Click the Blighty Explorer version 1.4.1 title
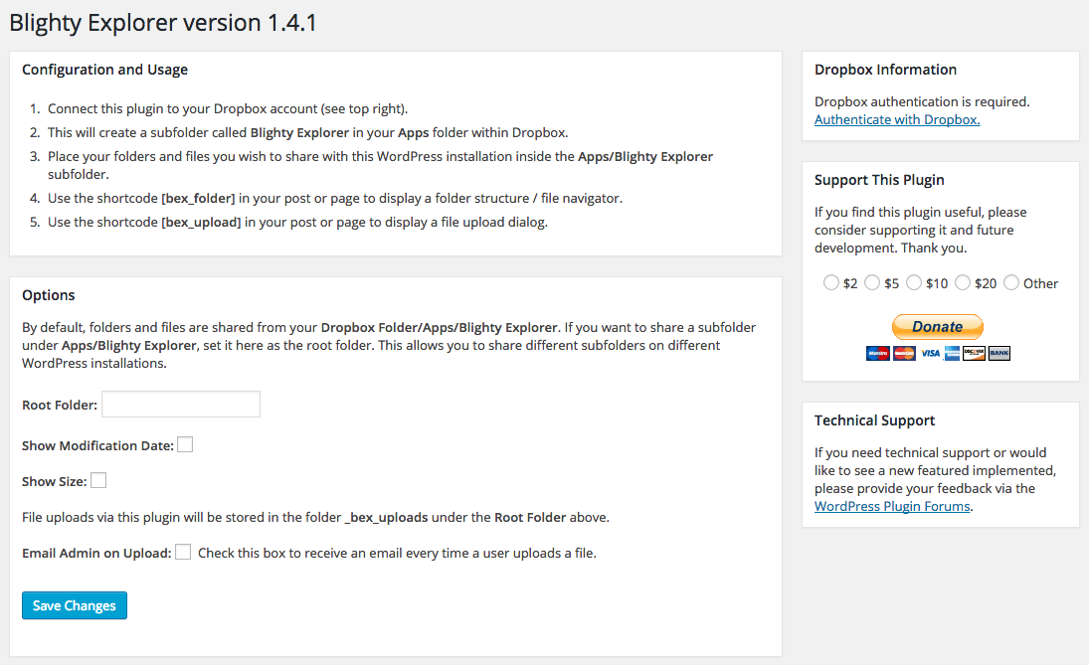Viewport: 1089px width, 665px height. (x=163, y=22)
